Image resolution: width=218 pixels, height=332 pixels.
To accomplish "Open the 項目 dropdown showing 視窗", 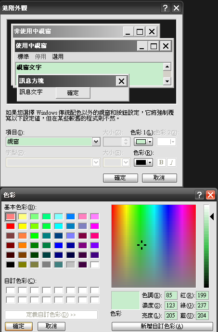I will (x=96, y=142).
